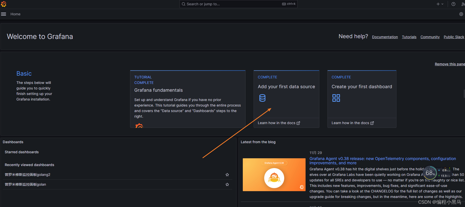This screenshot has width=465, height=207.
Task: Open the help question mark icon
Action: [453, 4]
